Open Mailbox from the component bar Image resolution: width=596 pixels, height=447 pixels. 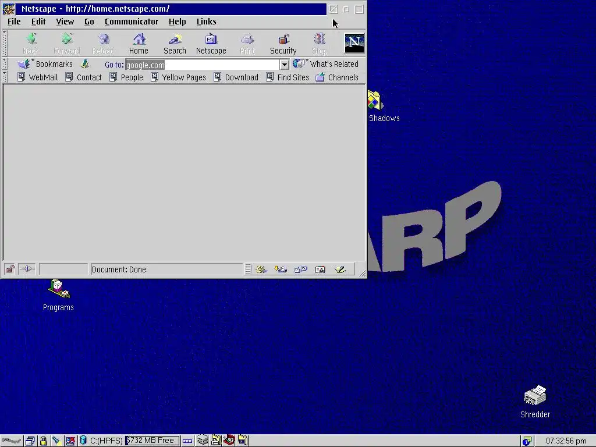pyautogui.click(x=281, y=269)
